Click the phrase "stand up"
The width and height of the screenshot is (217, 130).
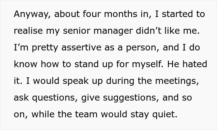(94, 64)
